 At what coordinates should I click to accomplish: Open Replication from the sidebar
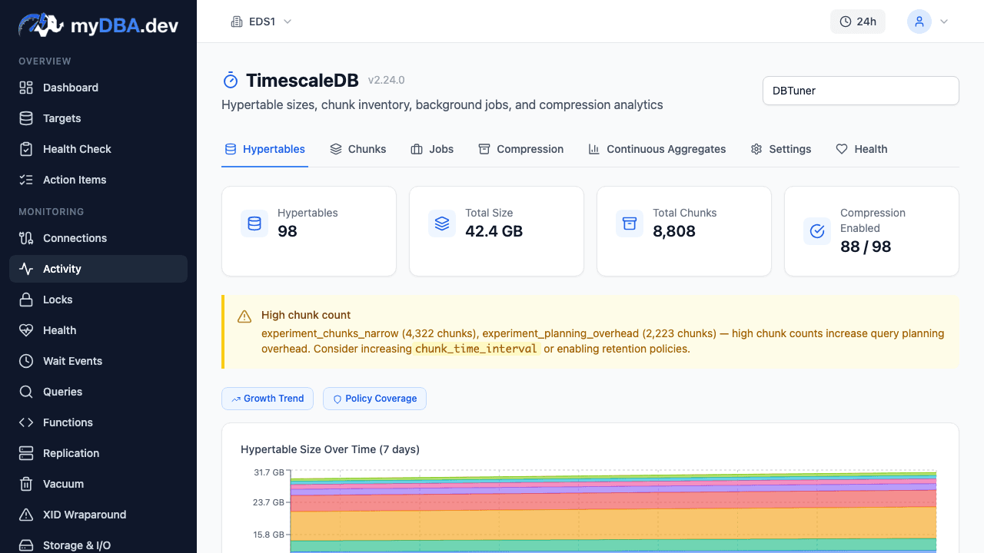click(71, 453)
